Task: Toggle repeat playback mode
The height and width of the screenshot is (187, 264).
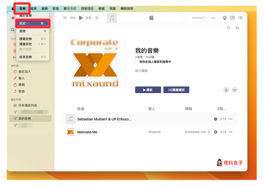Action: [96, 18]
